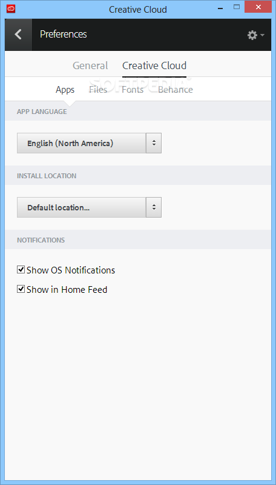Open the Apps sub-tab
276x485 pixels.
pos(65,90)
